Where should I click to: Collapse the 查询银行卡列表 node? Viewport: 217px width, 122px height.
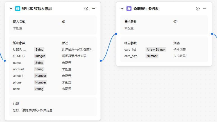tap(122, 9)
